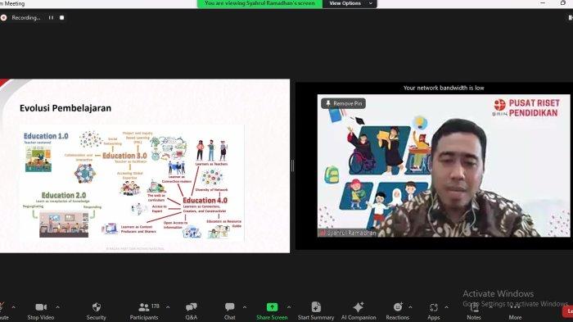Open the Security shield icon
The height and width of the screenshot is (322, 573).
(97, 307)
